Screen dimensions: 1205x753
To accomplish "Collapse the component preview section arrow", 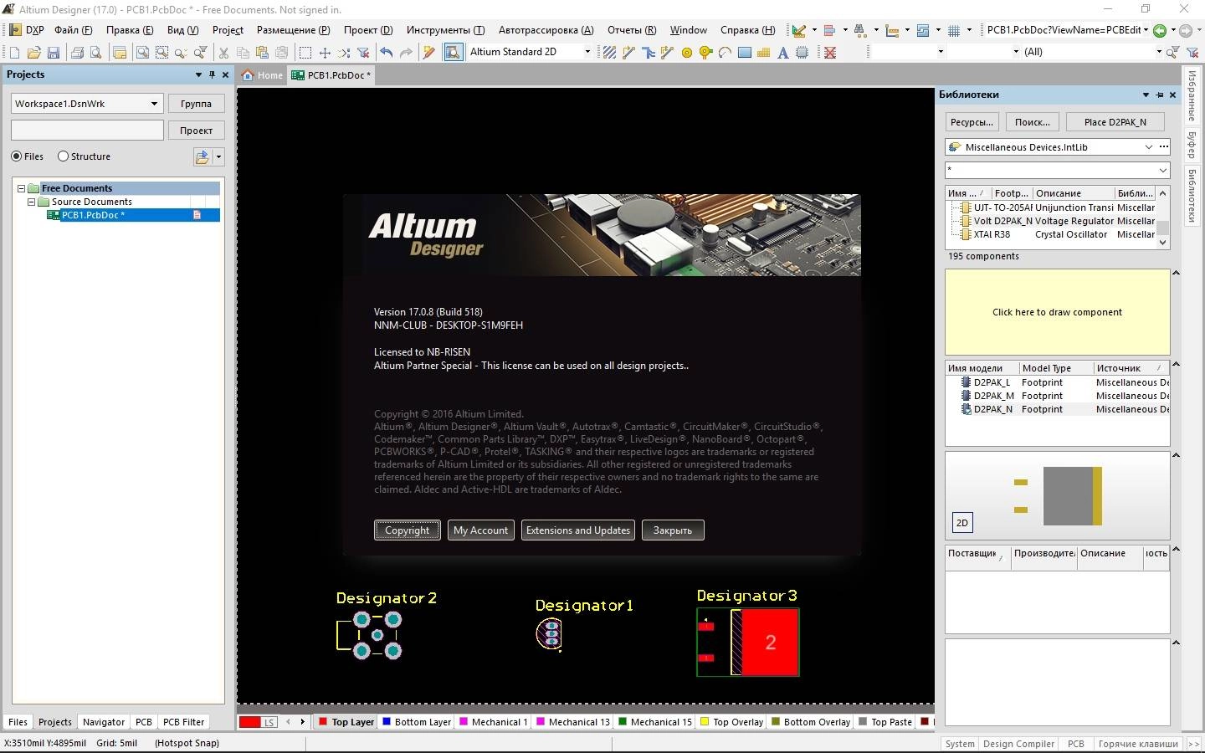I will click(x=1176, y=273).
